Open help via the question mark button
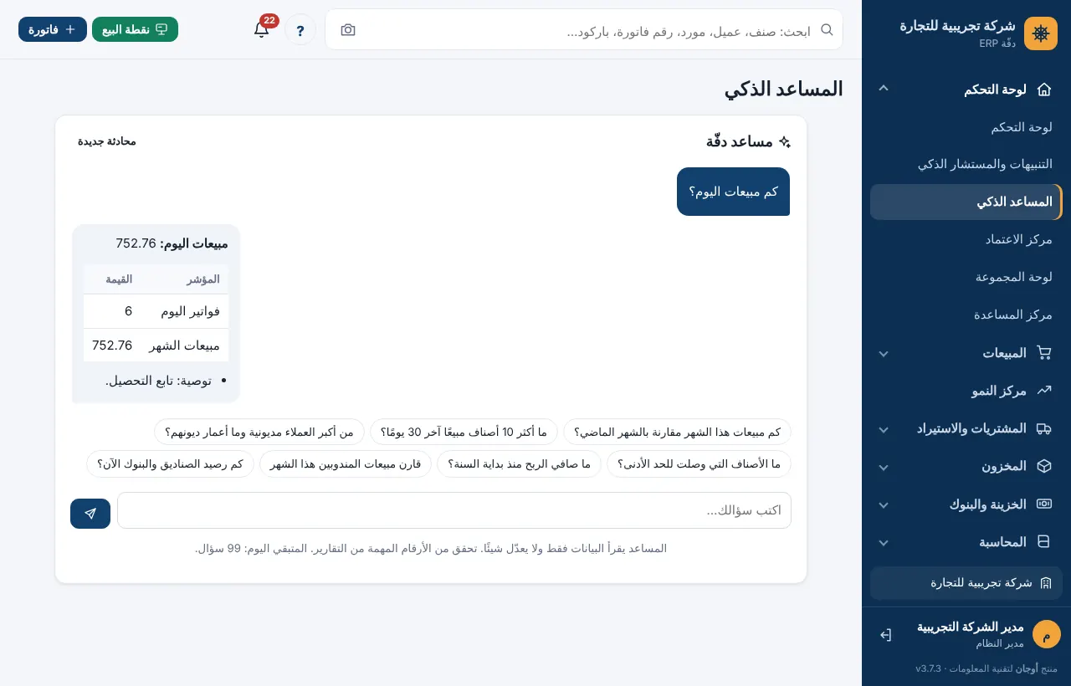This screenshot has width=1071, height=686. click(300, 29)
